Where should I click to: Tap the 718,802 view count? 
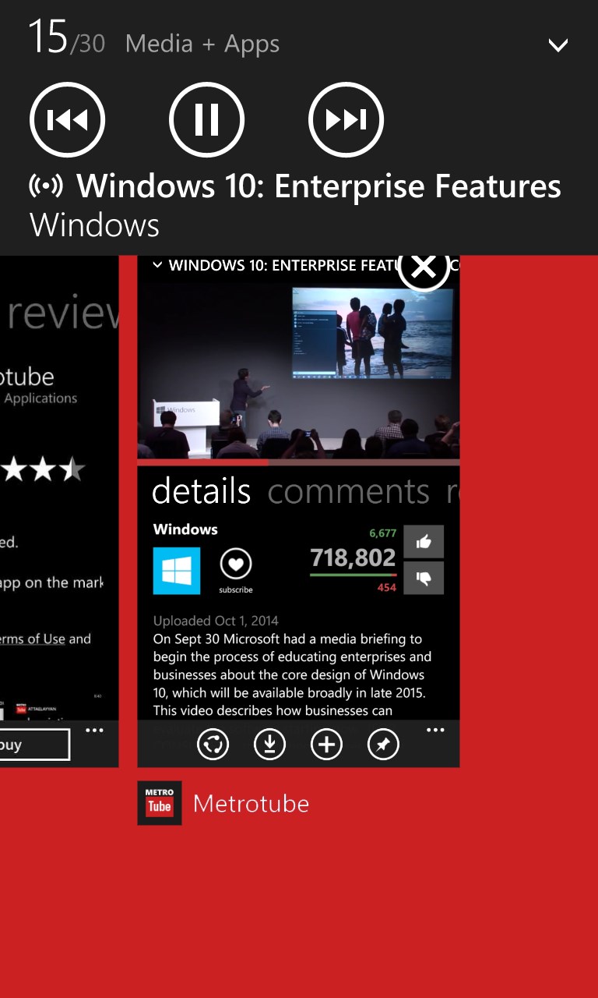(x=353, y=557)
